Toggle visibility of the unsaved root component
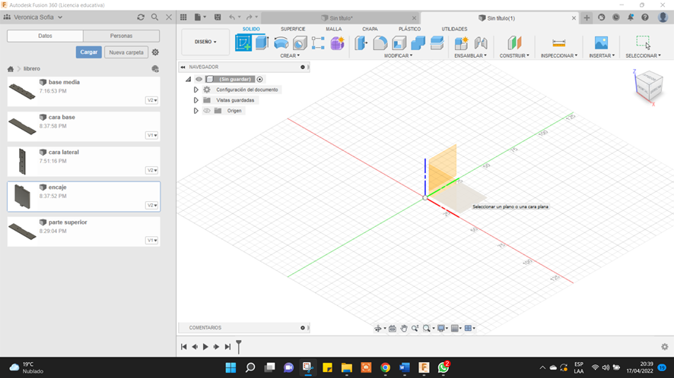 [x=199, y=79]
